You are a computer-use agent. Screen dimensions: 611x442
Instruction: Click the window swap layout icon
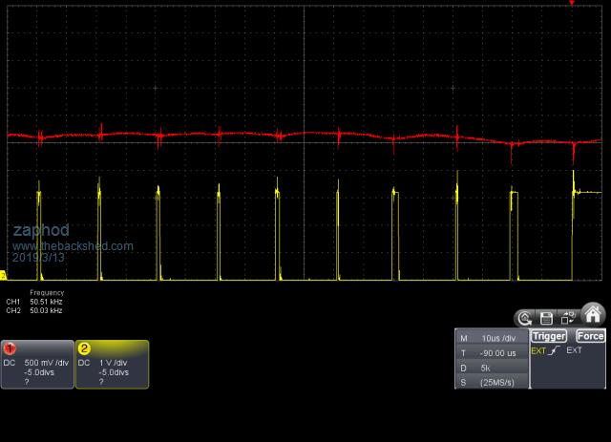click(x=567, y=318)
